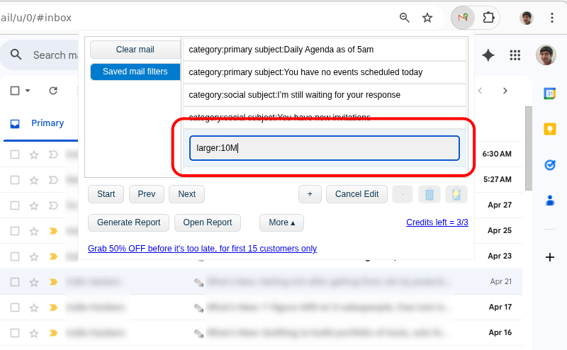Select filter 'I'm still waiting for your response'
Image resolution: width=567 pixels, height=350 pixels.
325,95
